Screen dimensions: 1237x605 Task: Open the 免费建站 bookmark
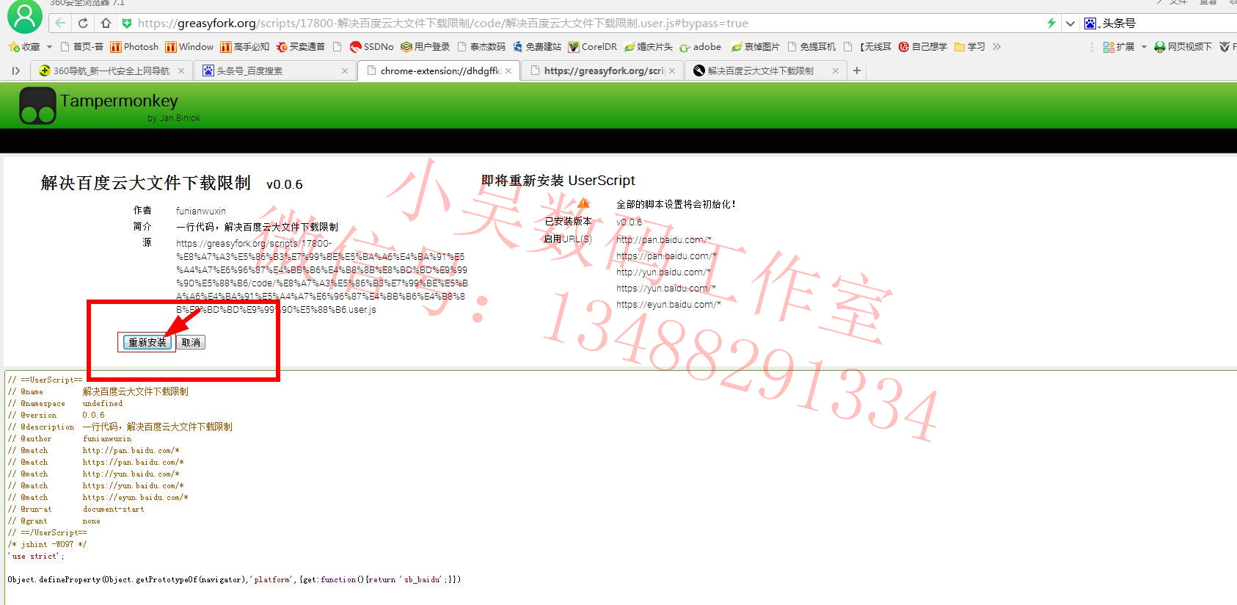click(537, 47)
